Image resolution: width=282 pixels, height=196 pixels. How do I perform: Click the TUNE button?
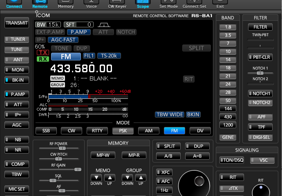click(17, 49)
